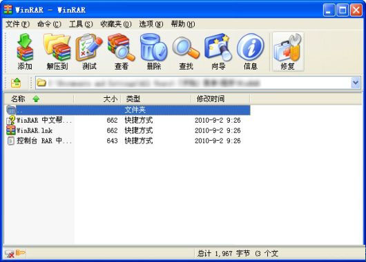
Task: Launch the 向导 (Wizard) icon
Action: coord(218,52)
